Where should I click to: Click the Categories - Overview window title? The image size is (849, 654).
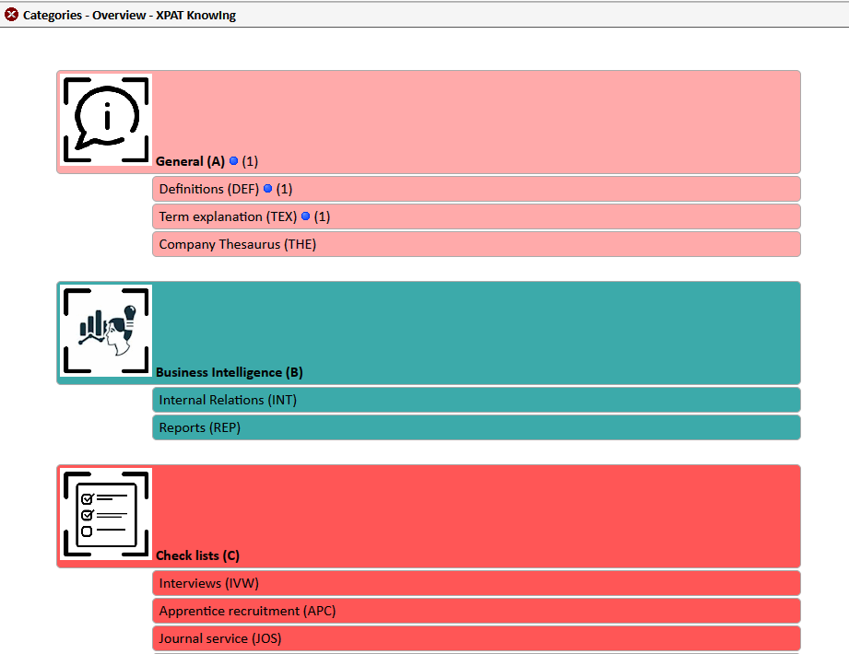click(129, 15)
